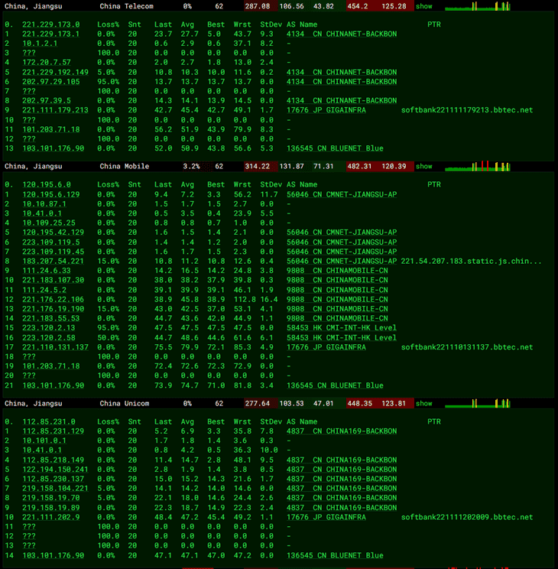Open AS 17676 JP GIGAINFRA link at Unicom hop 10
The width and height of the screenshot is (558, 569).
[326, 517]
